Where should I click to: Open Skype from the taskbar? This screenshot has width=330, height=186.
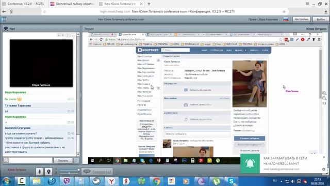coord(232,181)
